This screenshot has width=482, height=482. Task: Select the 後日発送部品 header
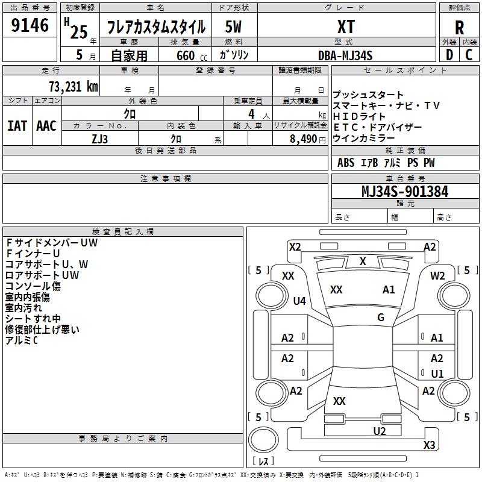pyautogui.click(x=165, y=150)
